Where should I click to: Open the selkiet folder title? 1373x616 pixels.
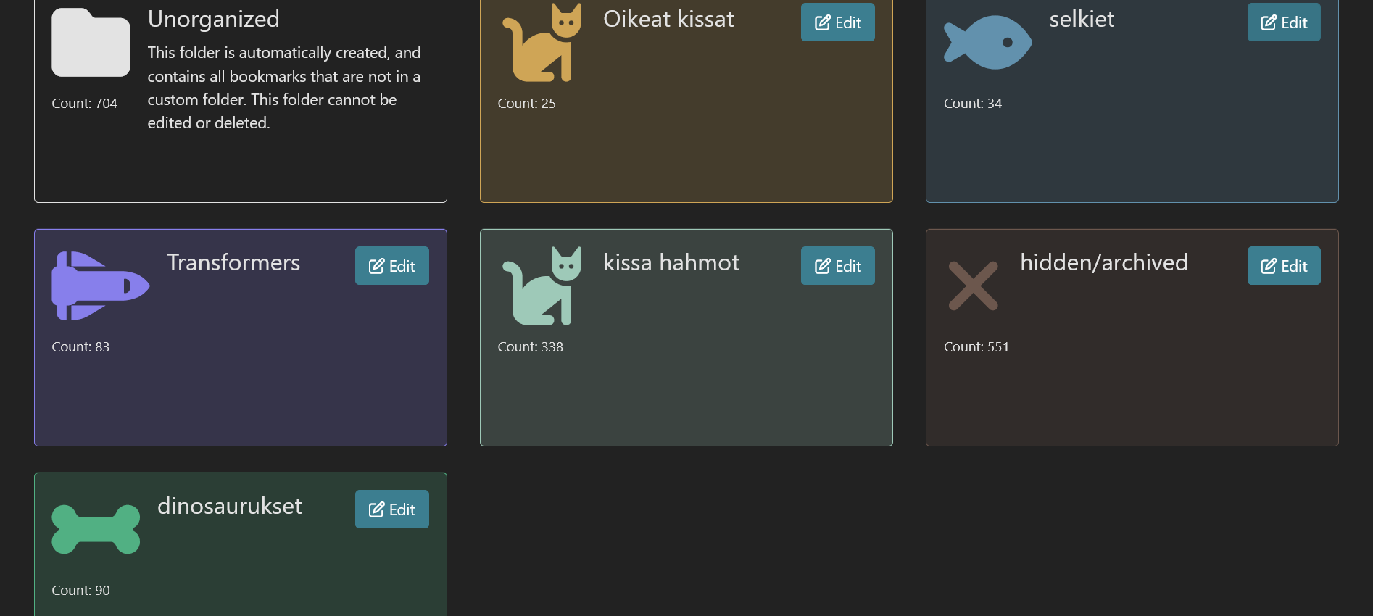coord(1082,19)
